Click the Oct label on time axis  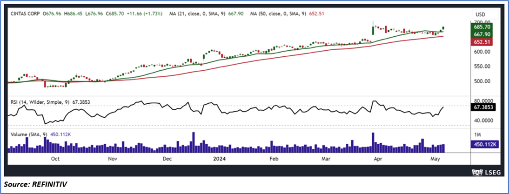pos(55,159)
